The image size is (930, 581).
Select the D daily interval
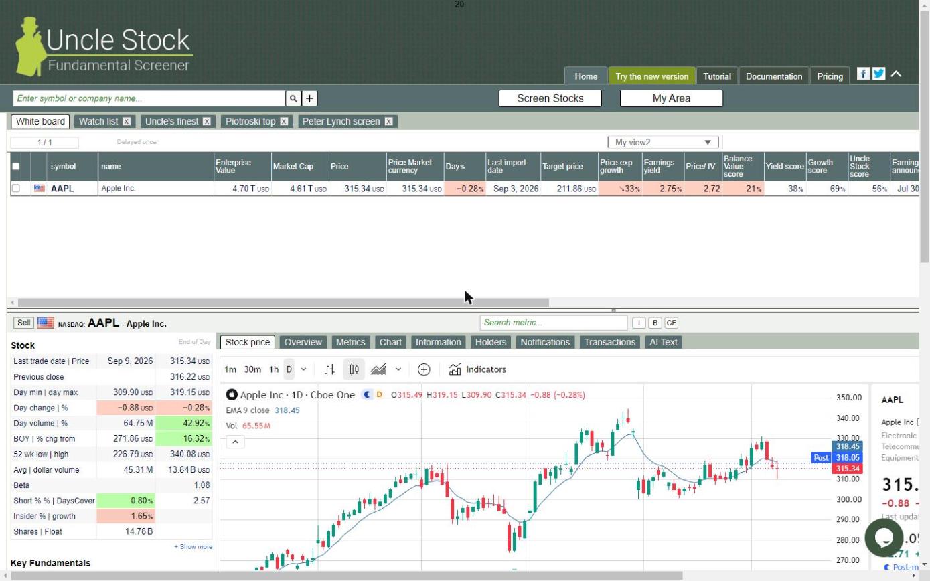tap(289, 369)
